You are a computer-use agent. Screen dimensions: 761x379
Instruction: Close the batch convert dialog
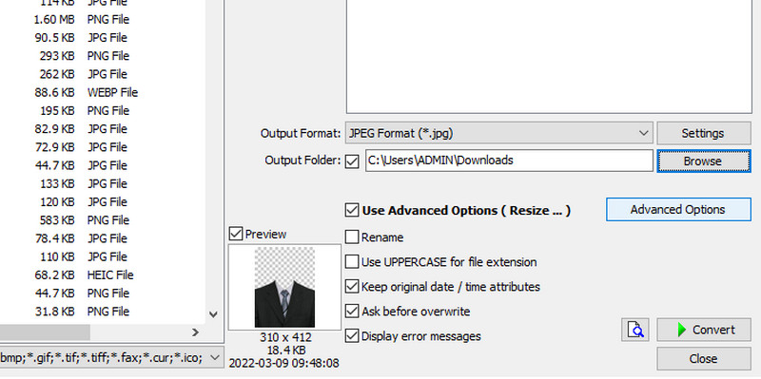[x=704, y=359]
